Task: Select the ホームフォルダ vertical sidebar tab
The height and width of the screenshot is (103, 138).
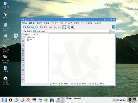Action: coord(23,55)
